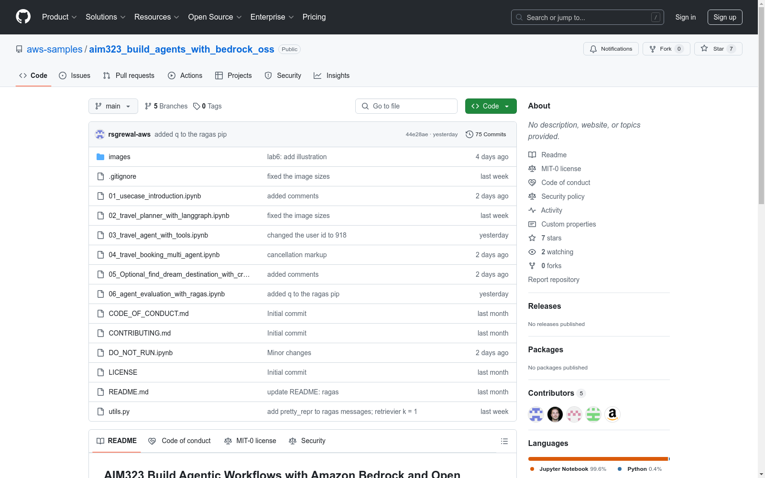The height and width of the screenshot is (478, 765).
Task: Click the Go to file input
Action: click(x=406, y=106)
